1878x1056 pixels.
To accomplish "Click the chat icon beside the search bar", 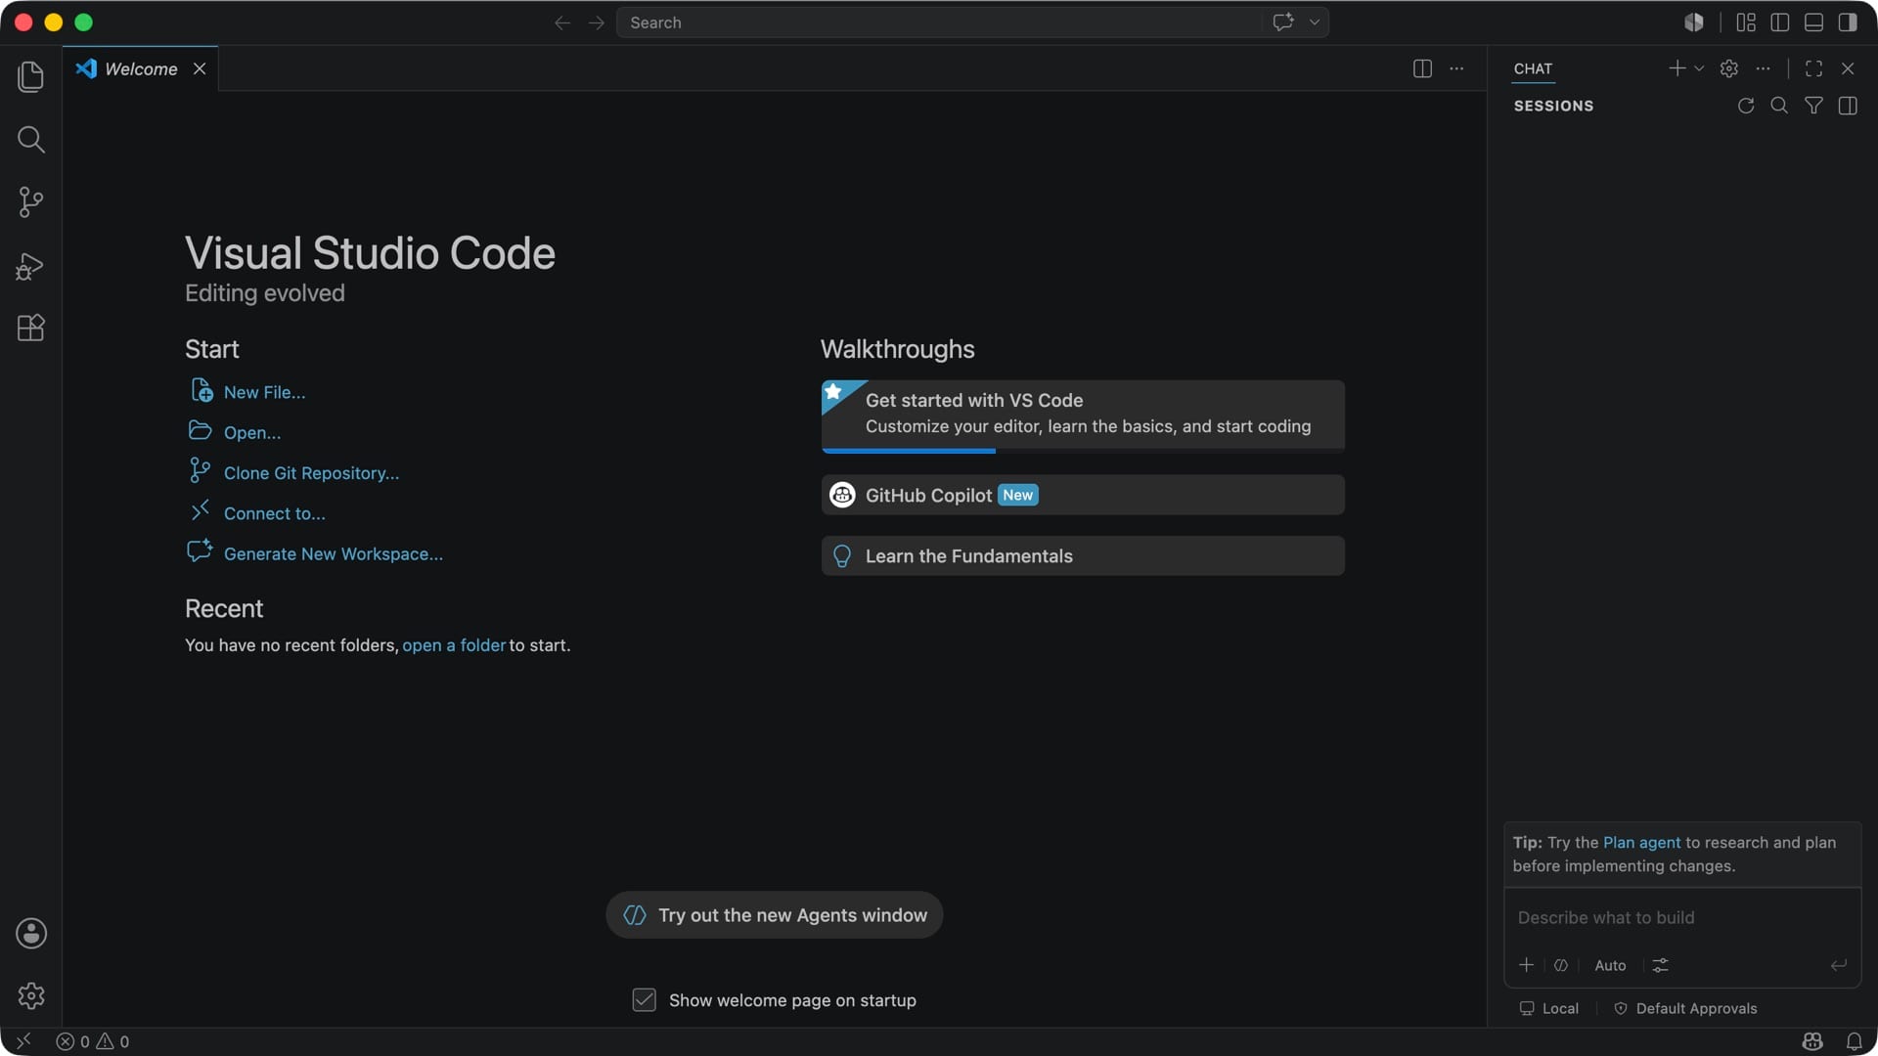I will click(1283, 22).
